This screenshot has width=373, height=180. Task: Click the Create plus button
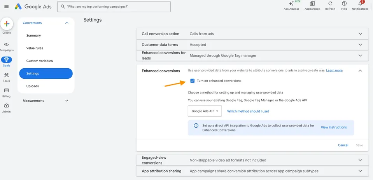tap(7, 24)
